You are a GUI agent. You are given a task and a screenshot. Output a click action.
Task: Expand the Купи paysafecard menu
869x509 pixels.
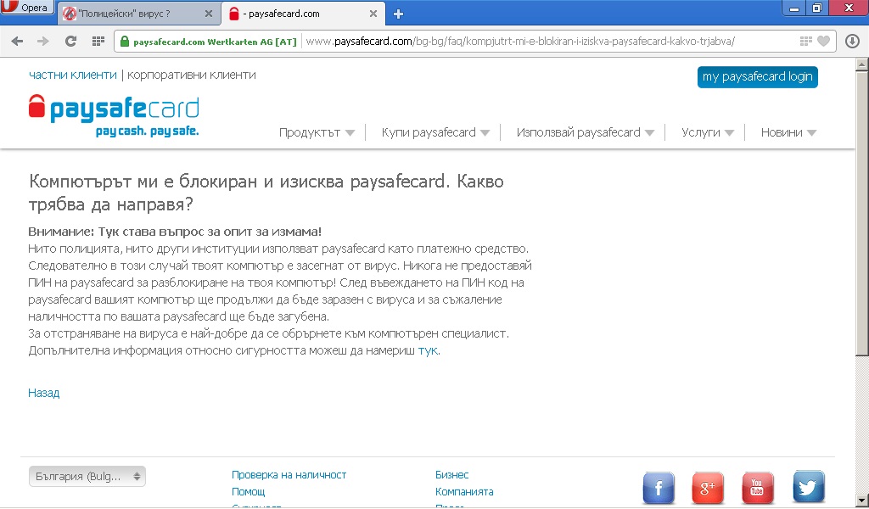click(435, 132)
